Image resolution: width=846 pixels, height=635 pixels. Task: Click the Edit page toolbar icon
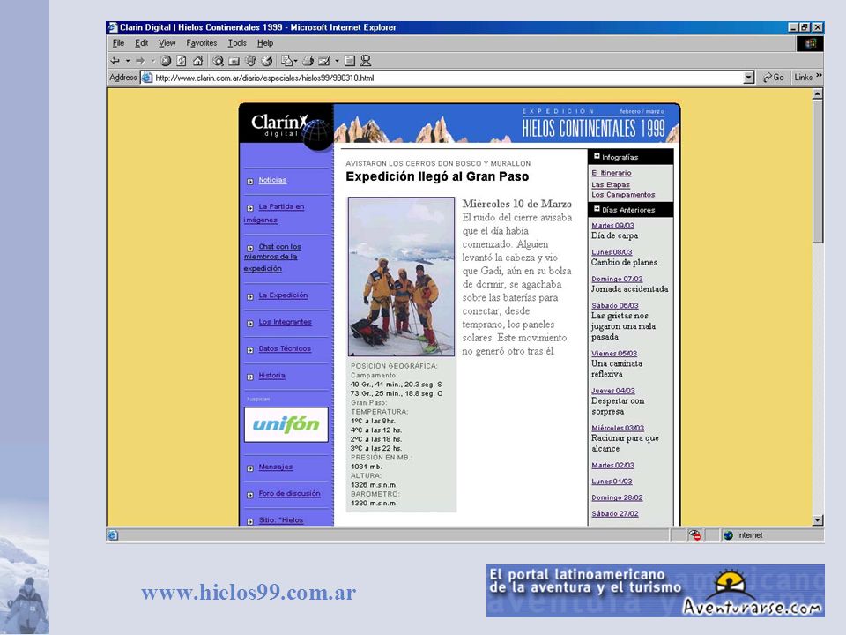(323, 61)
